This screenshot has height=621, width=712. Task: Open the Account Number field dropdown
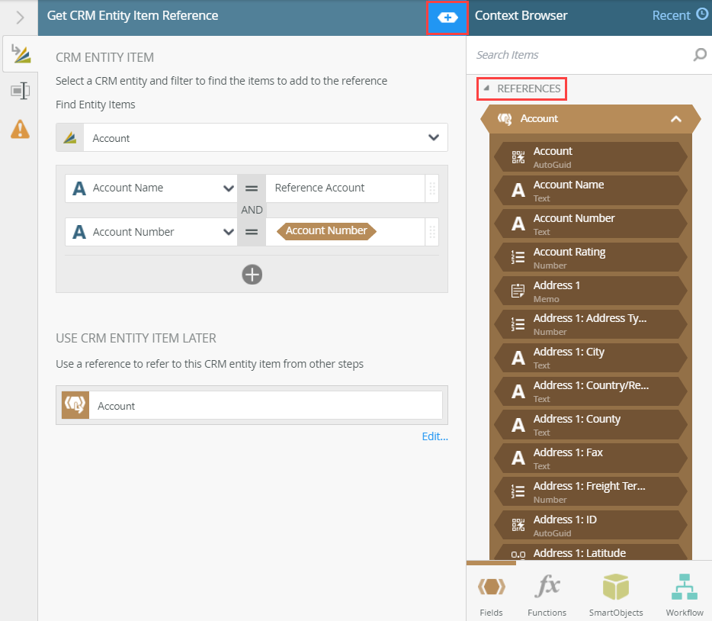pos(228,233)
